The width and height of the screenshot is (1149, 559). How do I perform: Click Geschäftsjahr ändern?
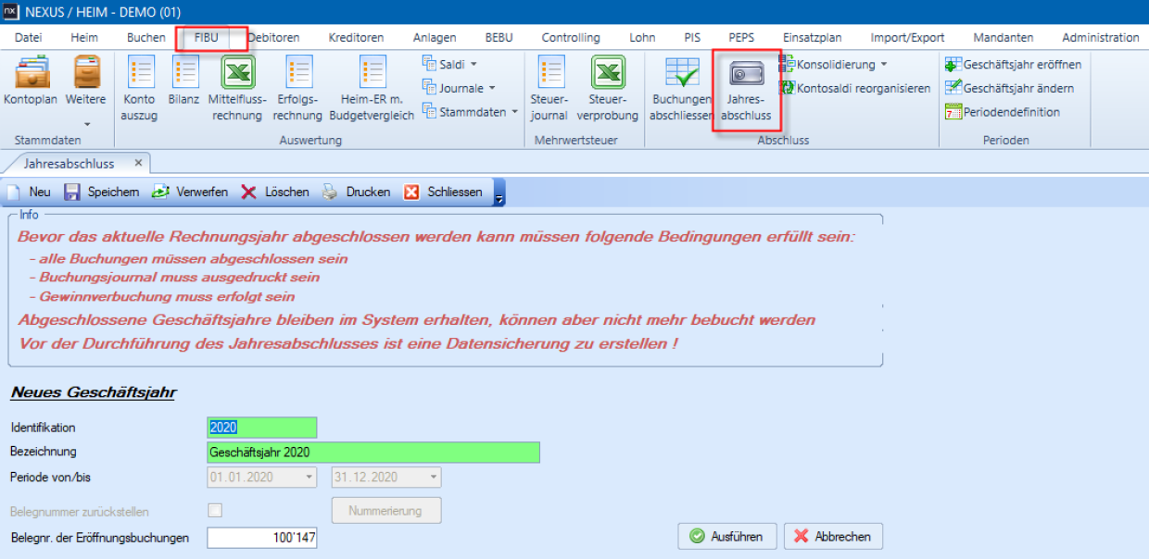coord(1009,88)
